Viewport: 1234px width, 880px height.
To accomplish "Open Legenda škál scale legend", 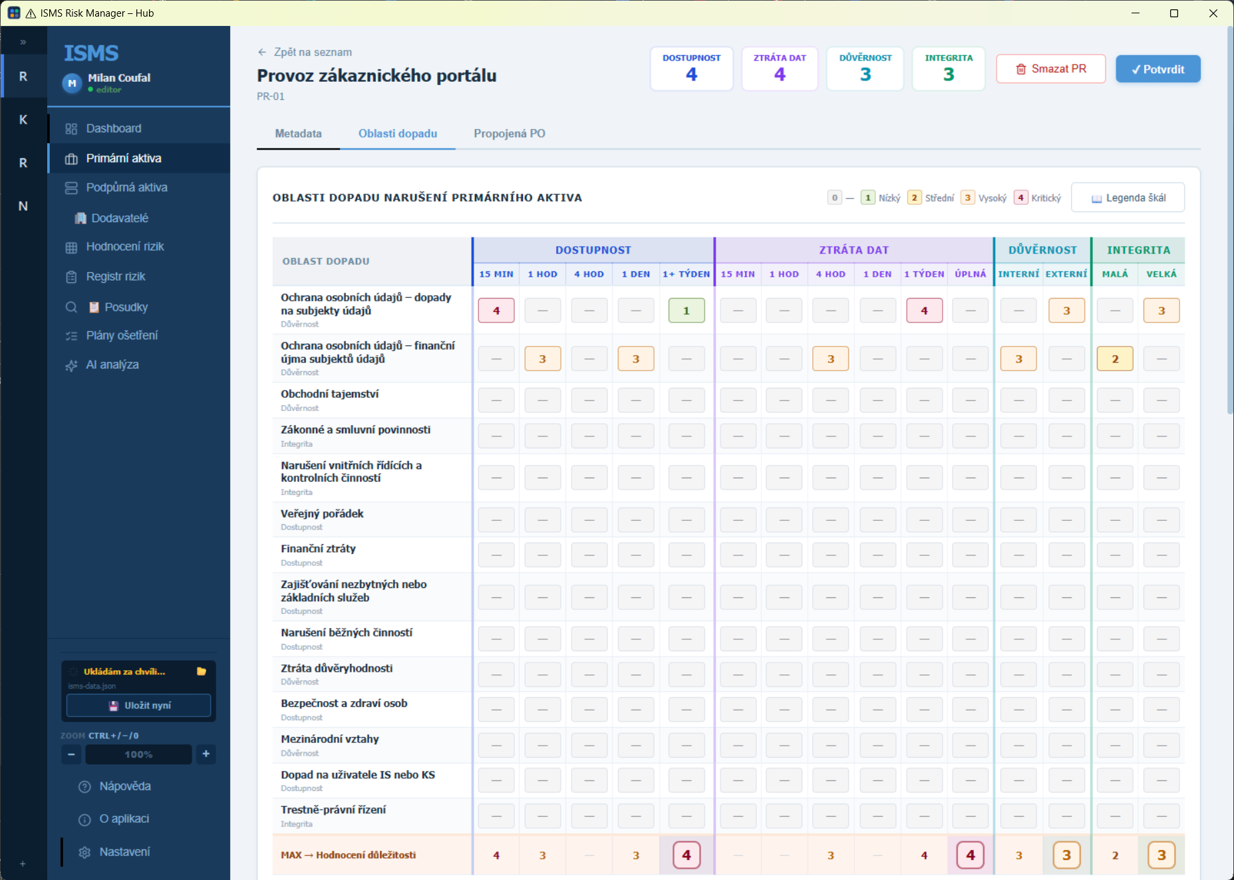I will 1128,198.
